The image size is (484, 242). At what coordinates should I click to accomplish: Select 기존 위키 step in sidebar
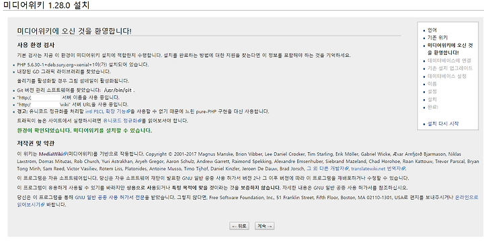pos(438,38)
